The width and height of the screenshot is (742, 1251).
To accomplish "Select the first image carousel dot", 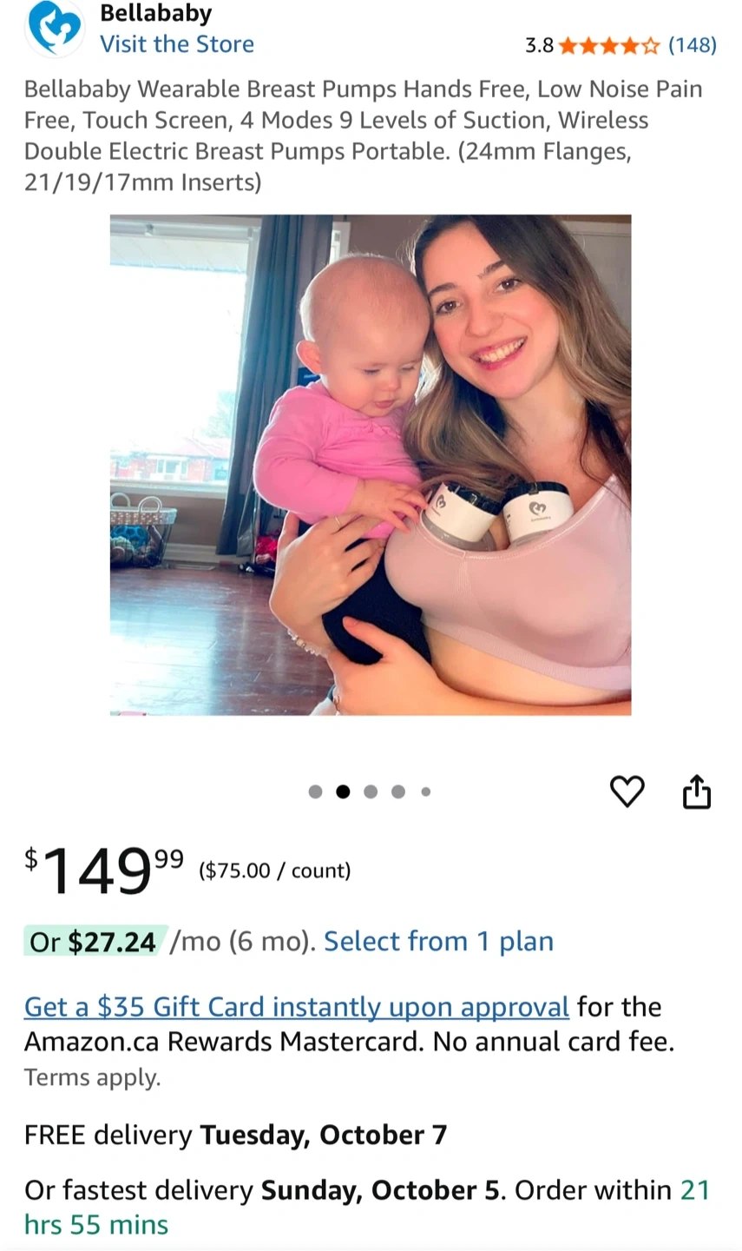I will tap(315, 791).
